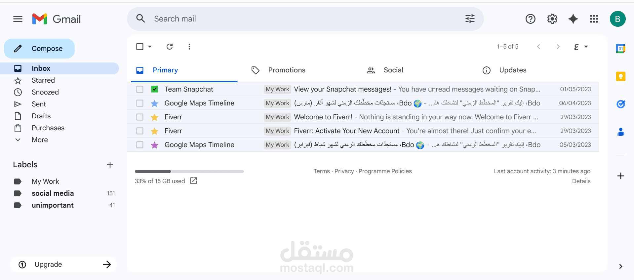Switch to the Primary tab
This screenshot has width=634, height=280.
(184, 70)
